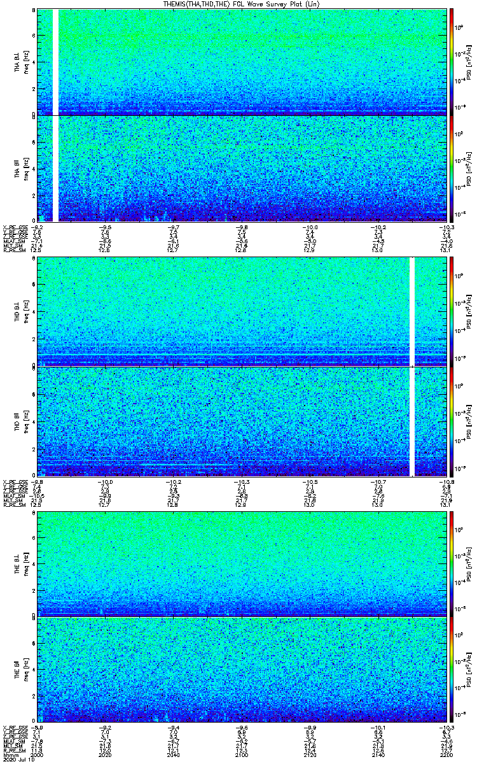Select the THE BL color bar
The image size is (477, 764).
point(452,563)
